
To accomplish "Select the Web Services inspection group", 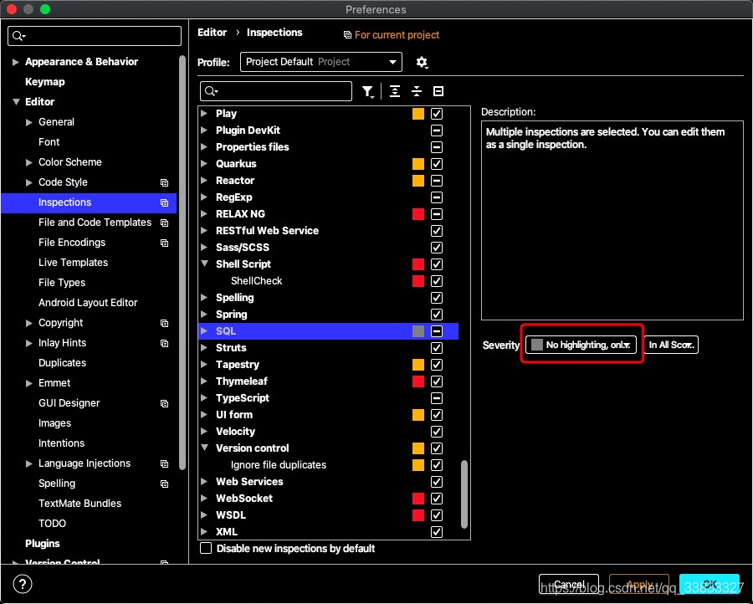I will (x=328, y=482).
